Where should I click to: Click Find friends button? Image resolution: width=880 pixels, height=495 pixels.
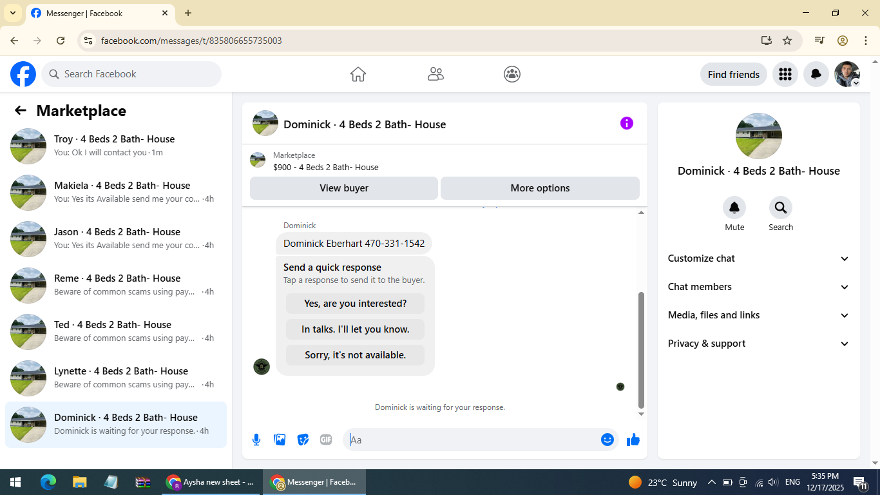coord(734,74)
